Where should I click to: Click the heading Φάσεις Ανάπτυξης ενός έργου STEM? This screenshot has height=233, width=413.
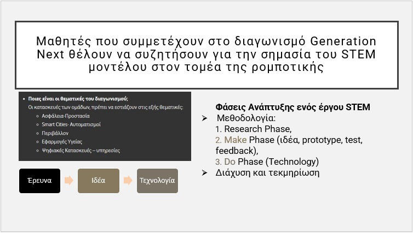[293, 107]
